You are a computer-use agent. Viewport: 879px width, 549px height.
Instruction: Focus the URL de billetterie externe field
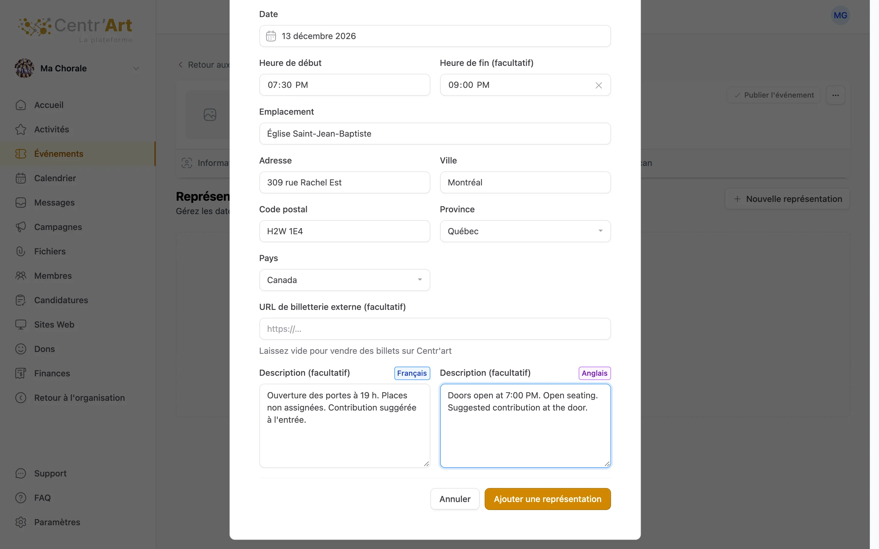coord(435,329)
